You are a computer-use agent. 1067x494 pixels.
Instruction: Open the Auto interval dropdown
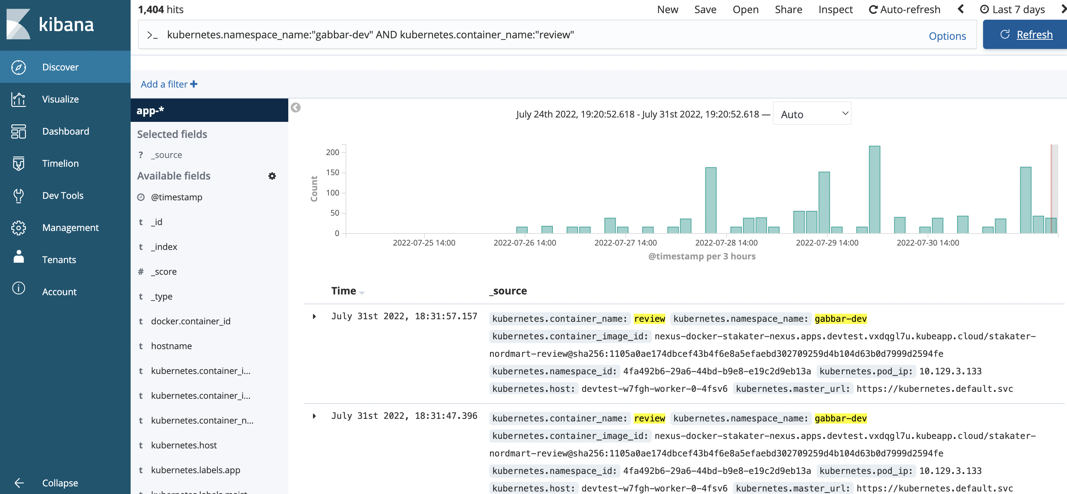coord(812,114)
